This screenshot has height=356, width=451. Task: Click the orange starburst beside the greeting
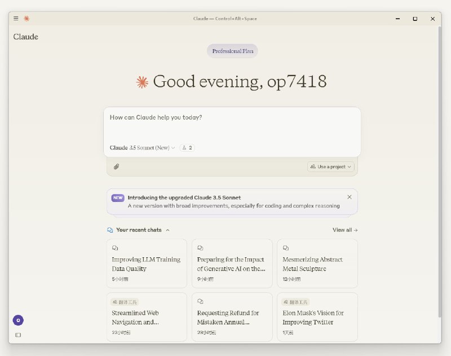(142, 82)
